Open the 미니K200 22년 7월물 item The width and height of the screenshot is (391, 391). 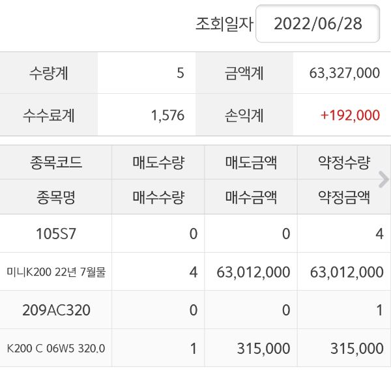click(56, 272)
